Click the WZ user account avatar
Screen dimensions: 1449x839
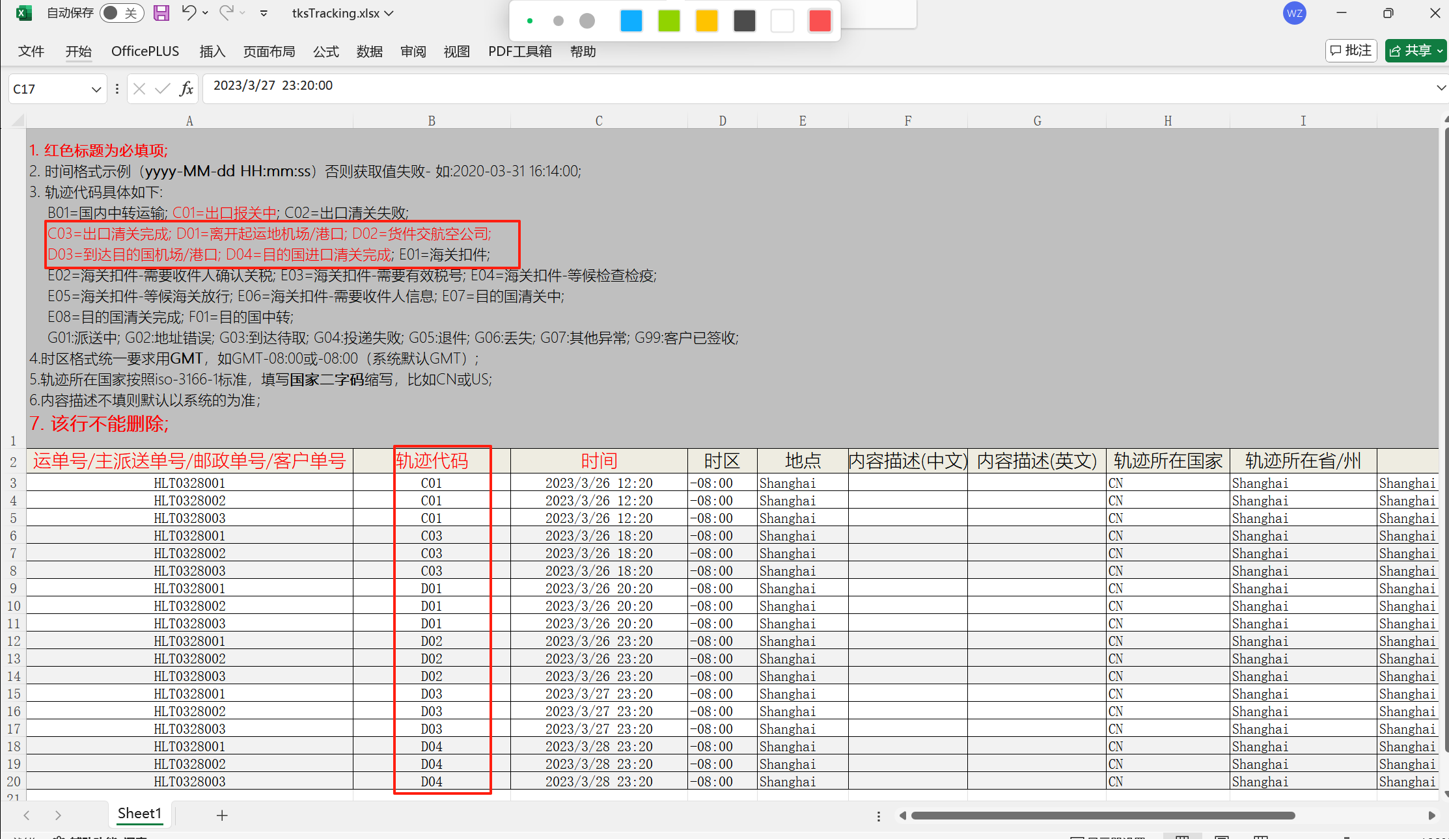click(x=1294, y=13)
